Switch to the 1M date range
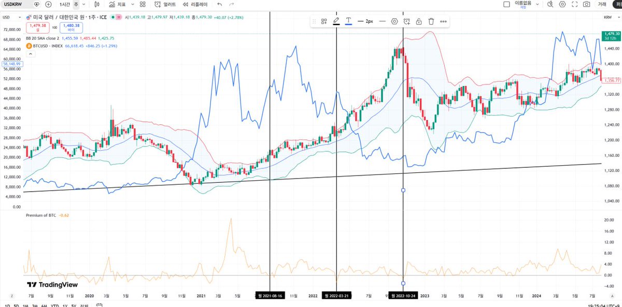This screenshot has height=307, width=622. tap(25, 305)
